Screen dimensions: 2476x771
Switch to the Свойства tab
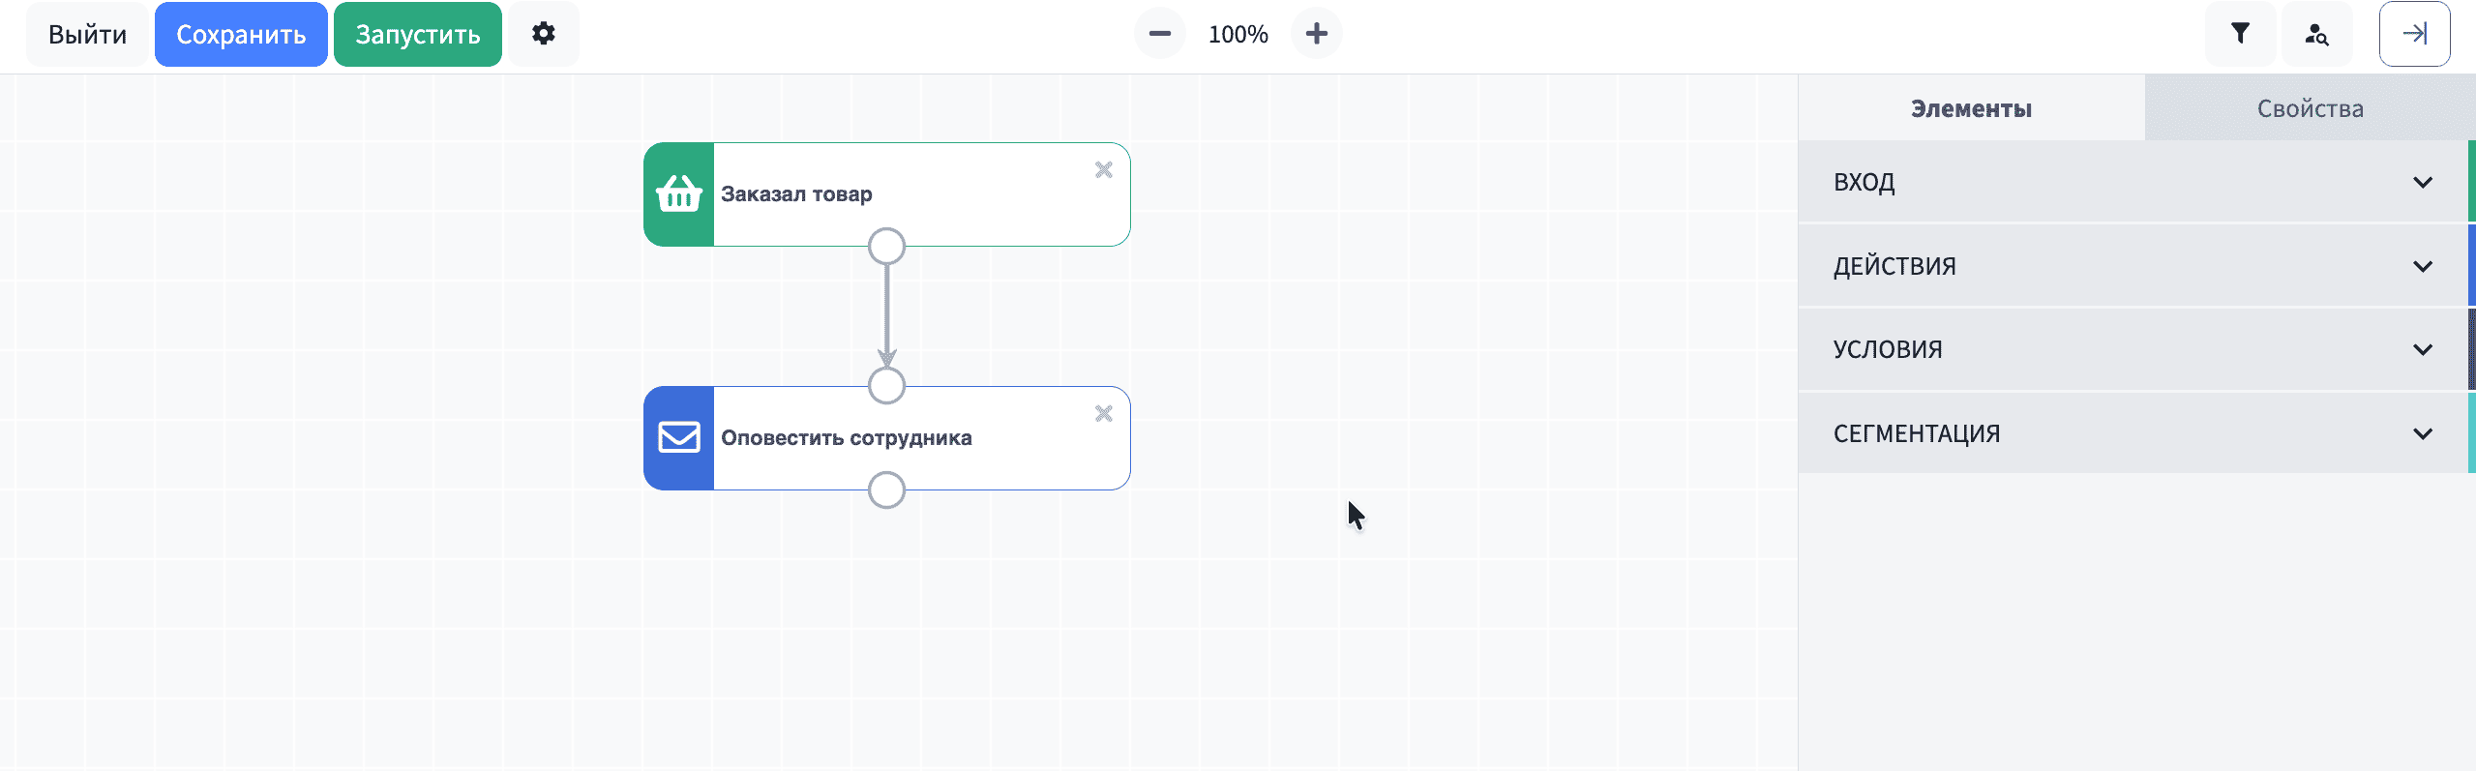pos(2310,108)
